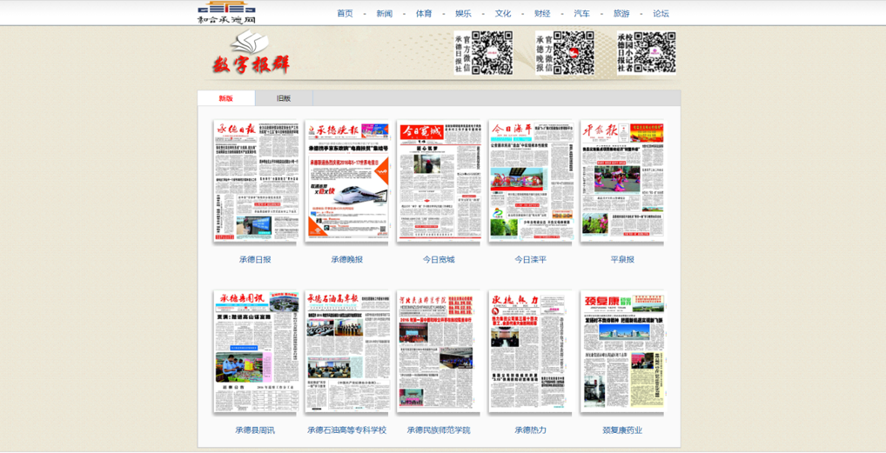Click the 承德日报社 official WeChat QR code
The width and height of the screenshot is (886, 453).
[x=492, y=53]
